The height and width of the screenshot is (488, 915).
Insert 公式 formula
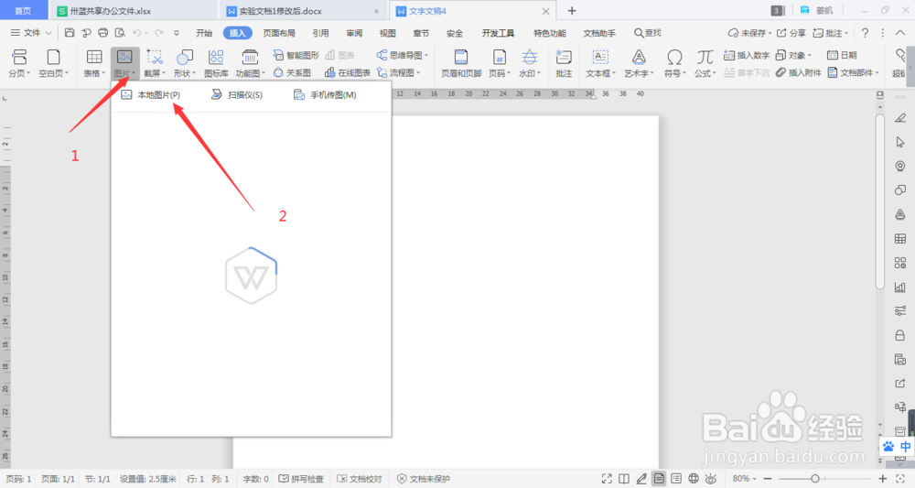pyautogui.click(x=705, y=63)
